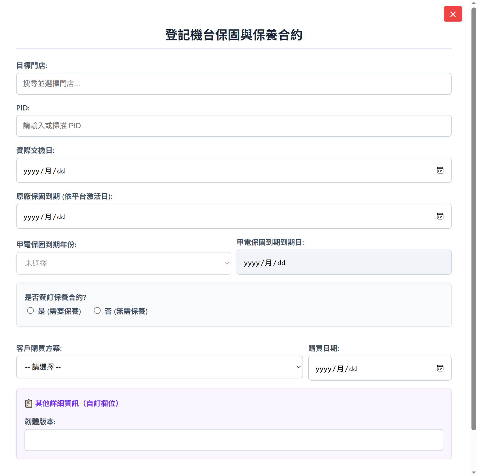
Task: Expand the 甲電保固到期年份 dropdown
Action: pos(124,263)
